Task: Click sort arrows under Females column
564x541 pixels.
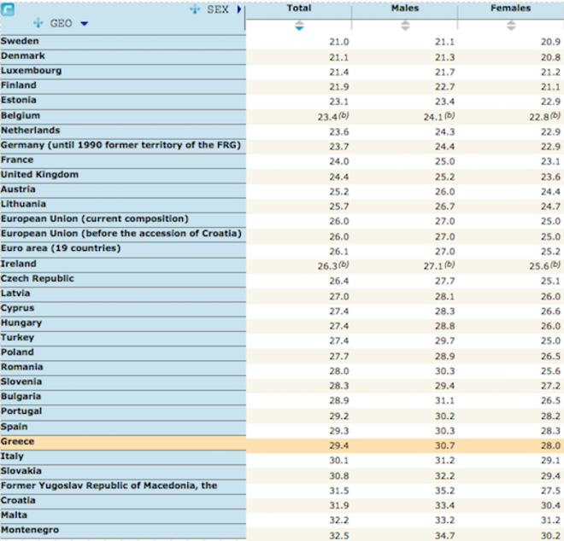Action: click(x=511, y=26)
